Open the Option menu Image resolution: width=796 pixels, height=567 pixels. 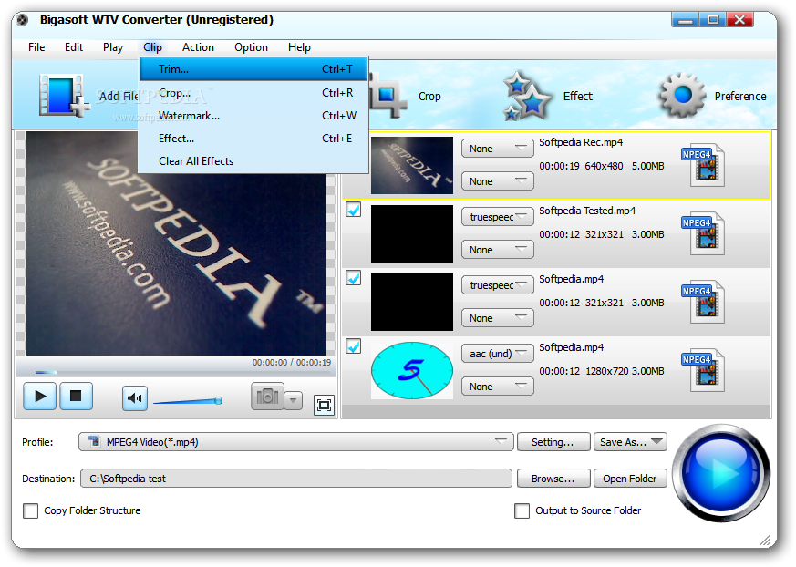pyautogui.click(x=251, y=47)
